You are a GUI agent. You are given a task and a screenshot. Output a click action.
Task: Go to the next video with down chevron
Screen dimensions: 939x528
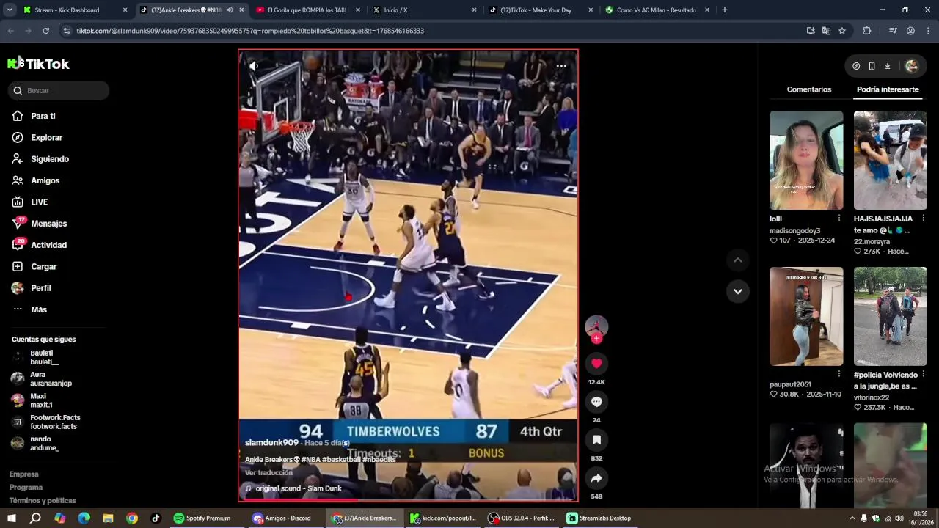point(738,291)
